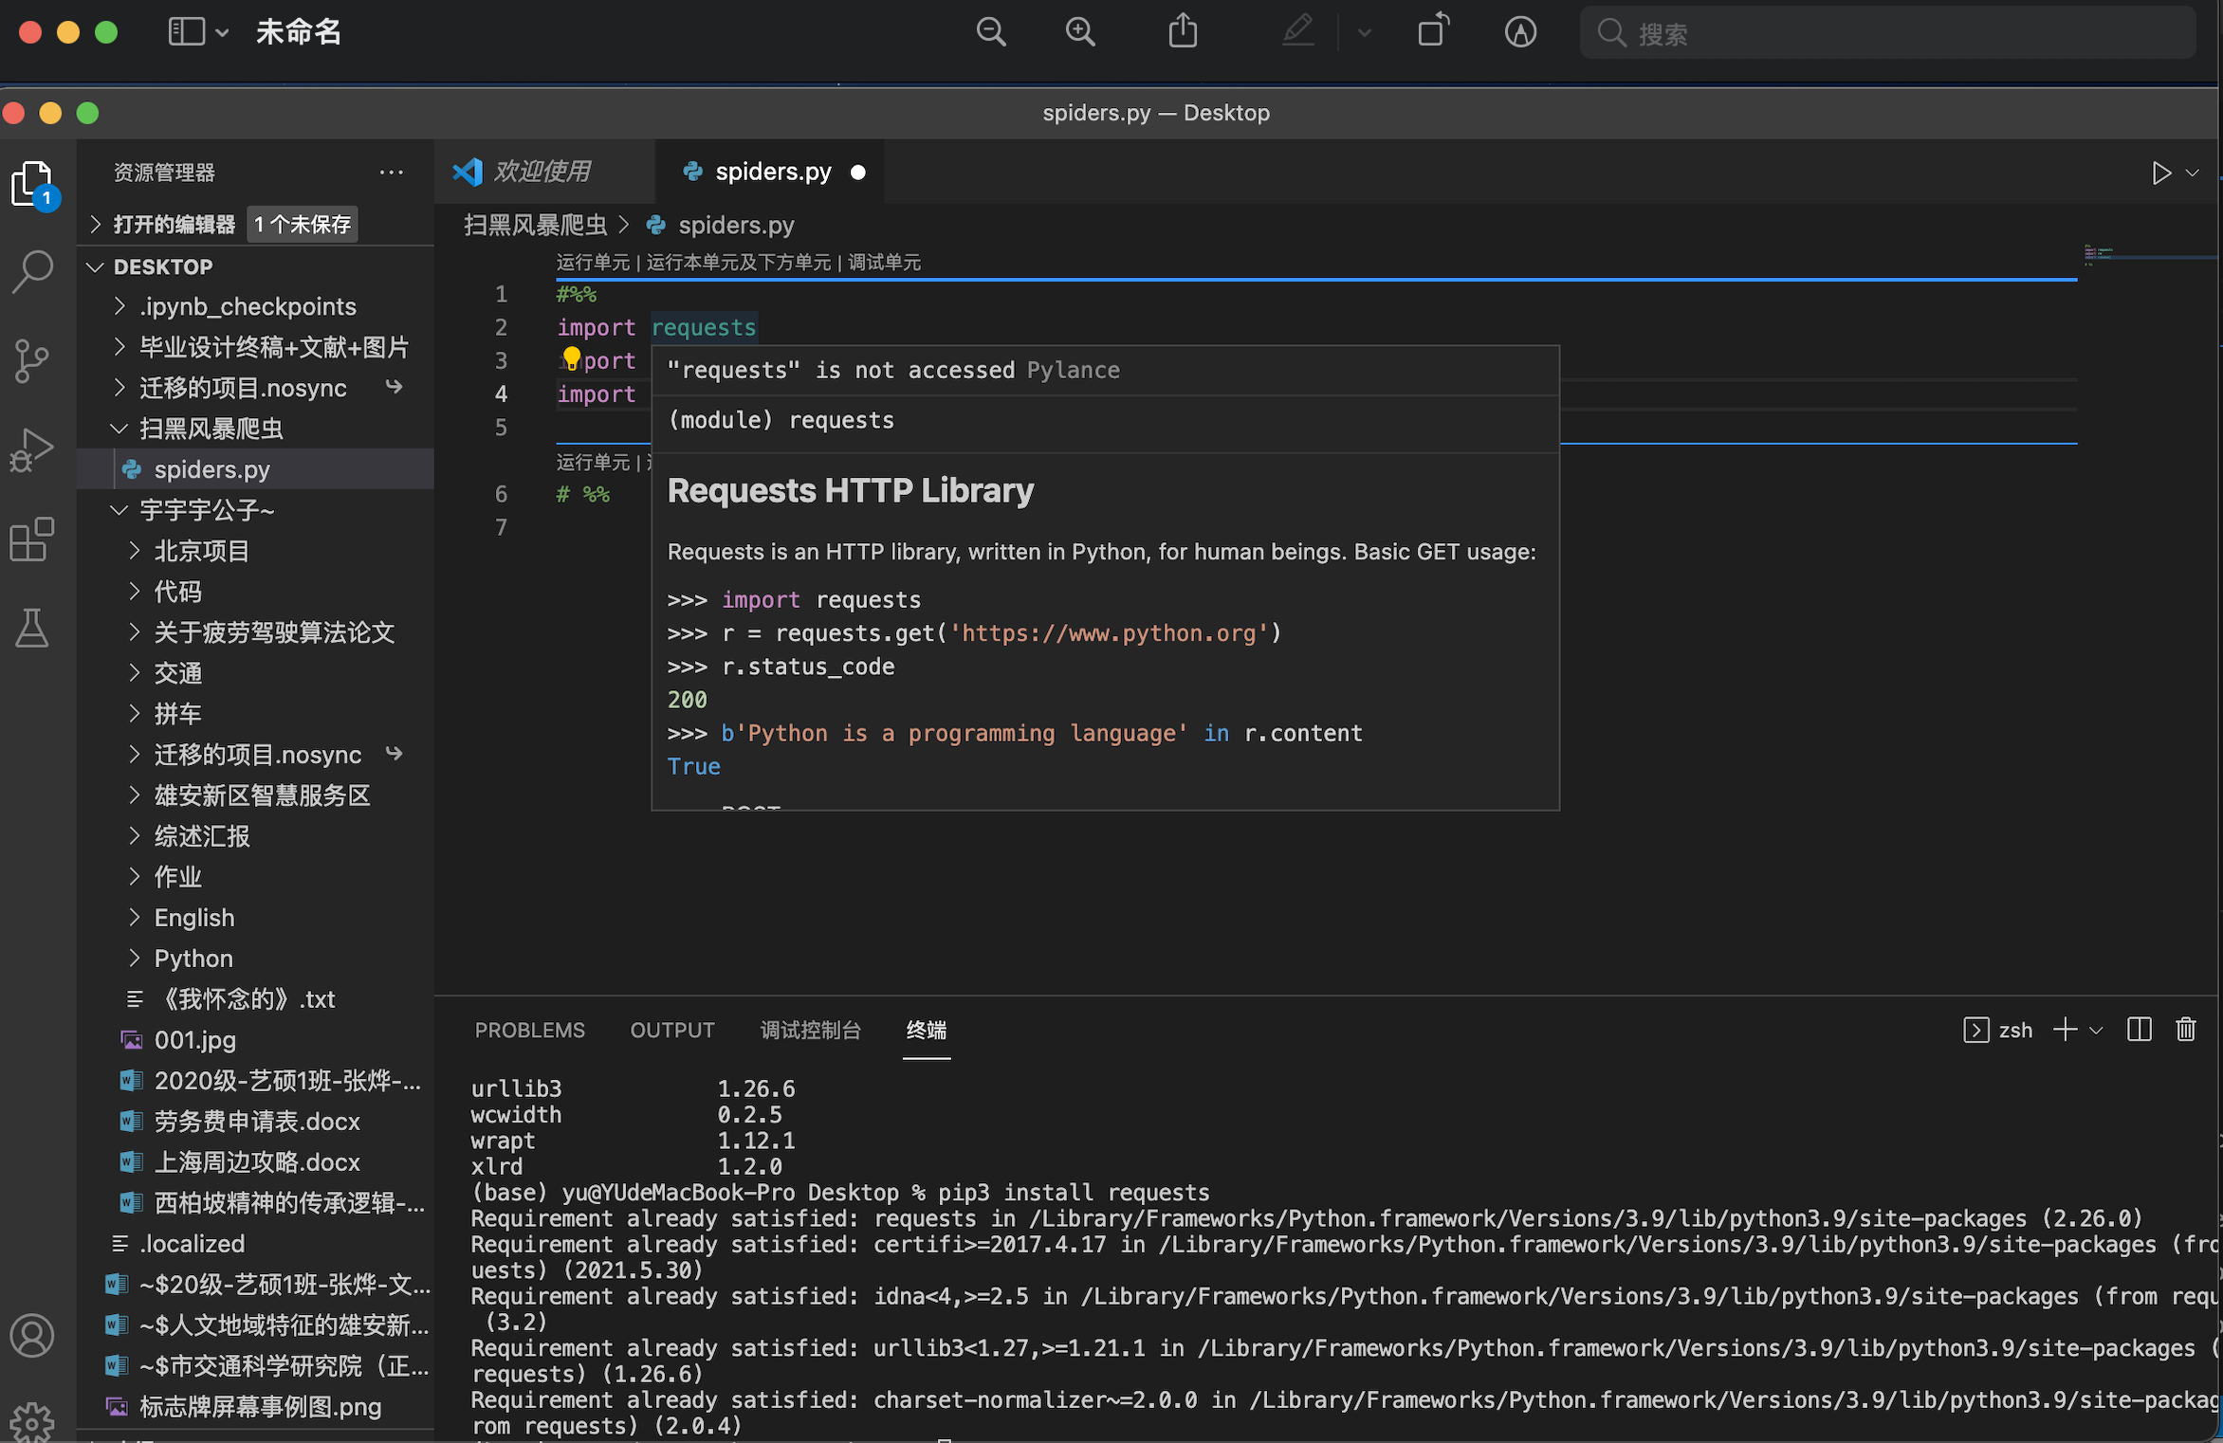
Task: Click 运行单元 code lens above line 1
Action: point(593,263)
